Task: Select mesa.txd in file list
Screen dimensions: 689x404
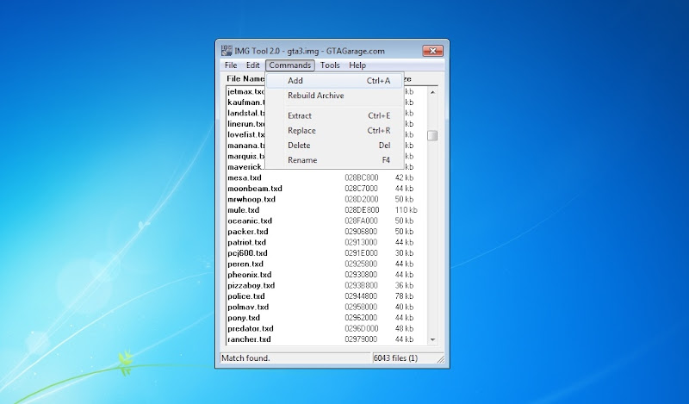Action: point(245,178)
